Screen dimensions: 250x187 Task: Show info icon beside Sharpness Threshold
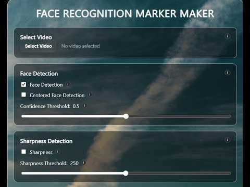pos(84,163)
